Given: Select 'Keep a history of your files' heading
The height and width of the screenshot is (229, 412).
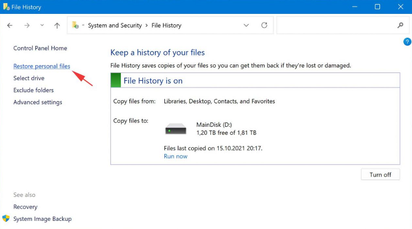Looking at the screenshot, I should [158, 53].
